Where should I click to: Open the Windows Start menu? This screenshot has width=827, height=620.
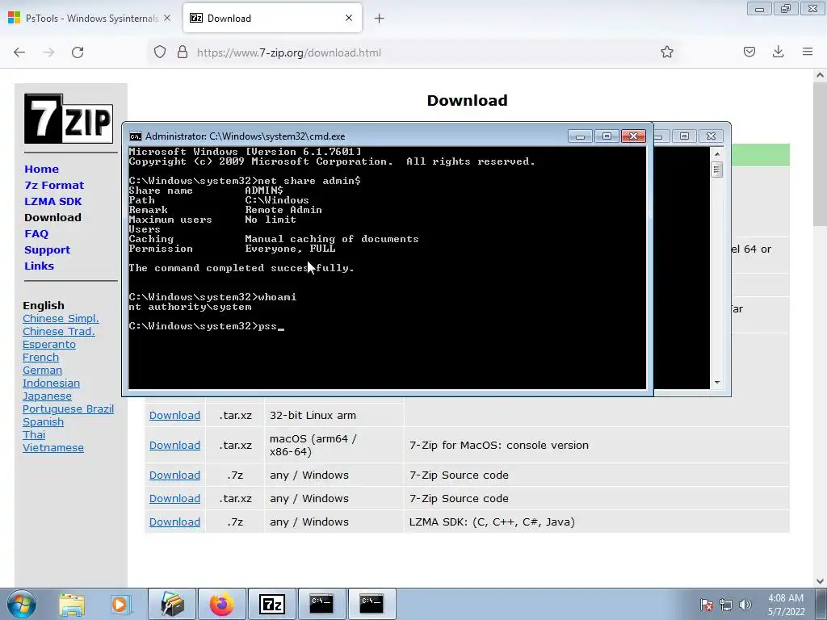22,604
